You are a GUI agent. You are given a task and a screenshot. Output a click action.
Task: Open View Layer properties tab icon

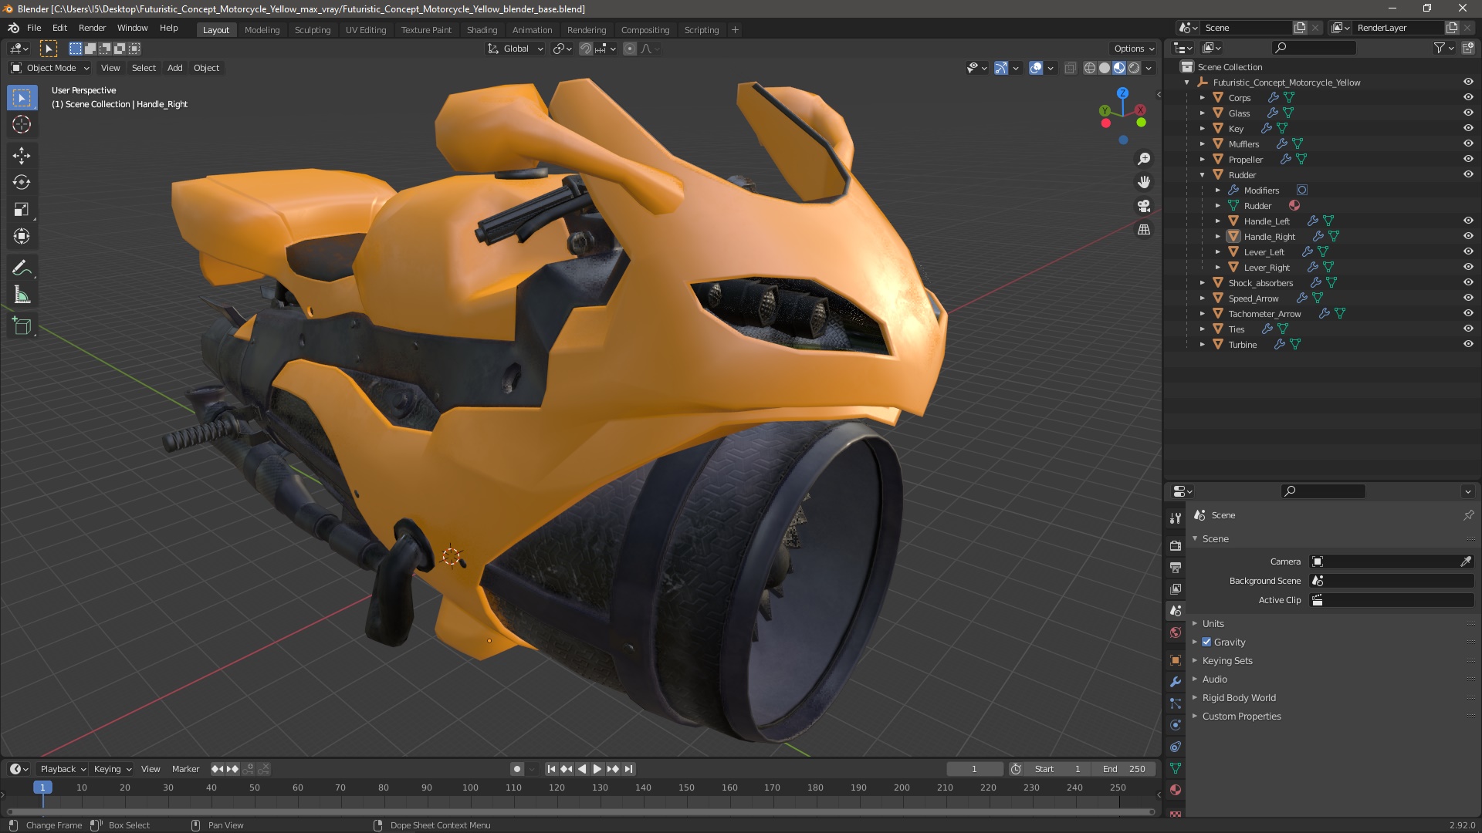pyautogui.click(x=1176, y=588)
